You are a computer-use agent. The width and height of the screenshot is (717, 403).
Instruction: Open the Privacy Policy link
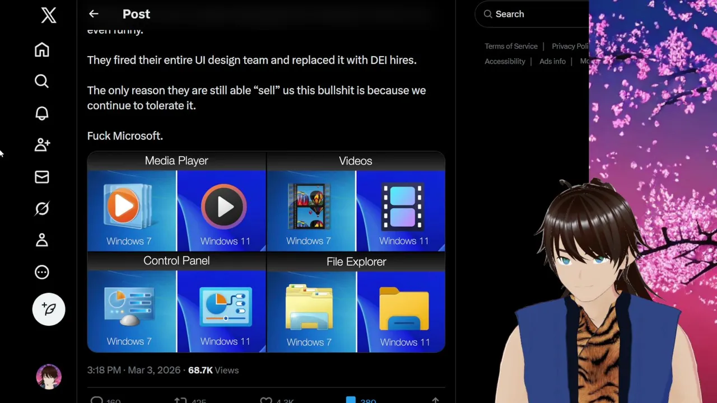click(x=570, y=46)
